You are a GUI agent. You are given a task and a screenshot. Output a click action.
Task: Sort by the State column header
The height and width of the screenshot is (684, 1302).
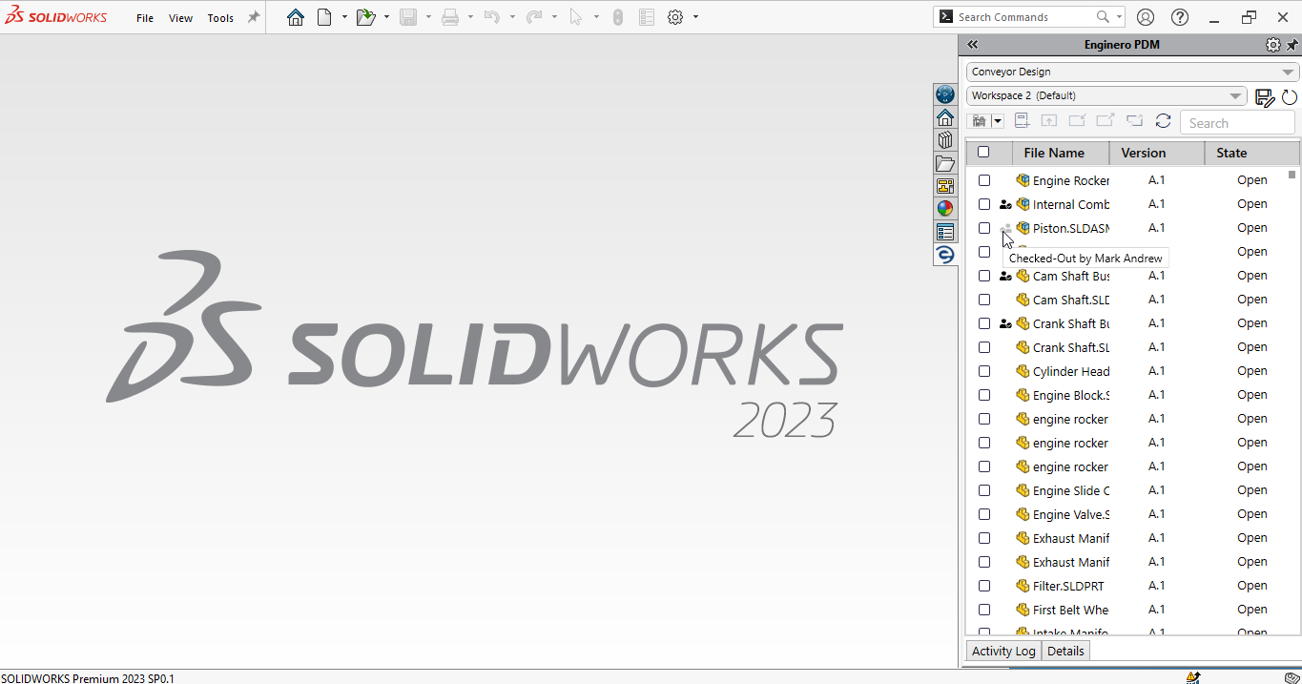tap(1252, 153)
